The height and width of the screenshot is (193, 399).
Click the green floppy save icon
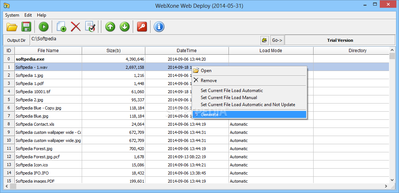click(x=26, y=27)
